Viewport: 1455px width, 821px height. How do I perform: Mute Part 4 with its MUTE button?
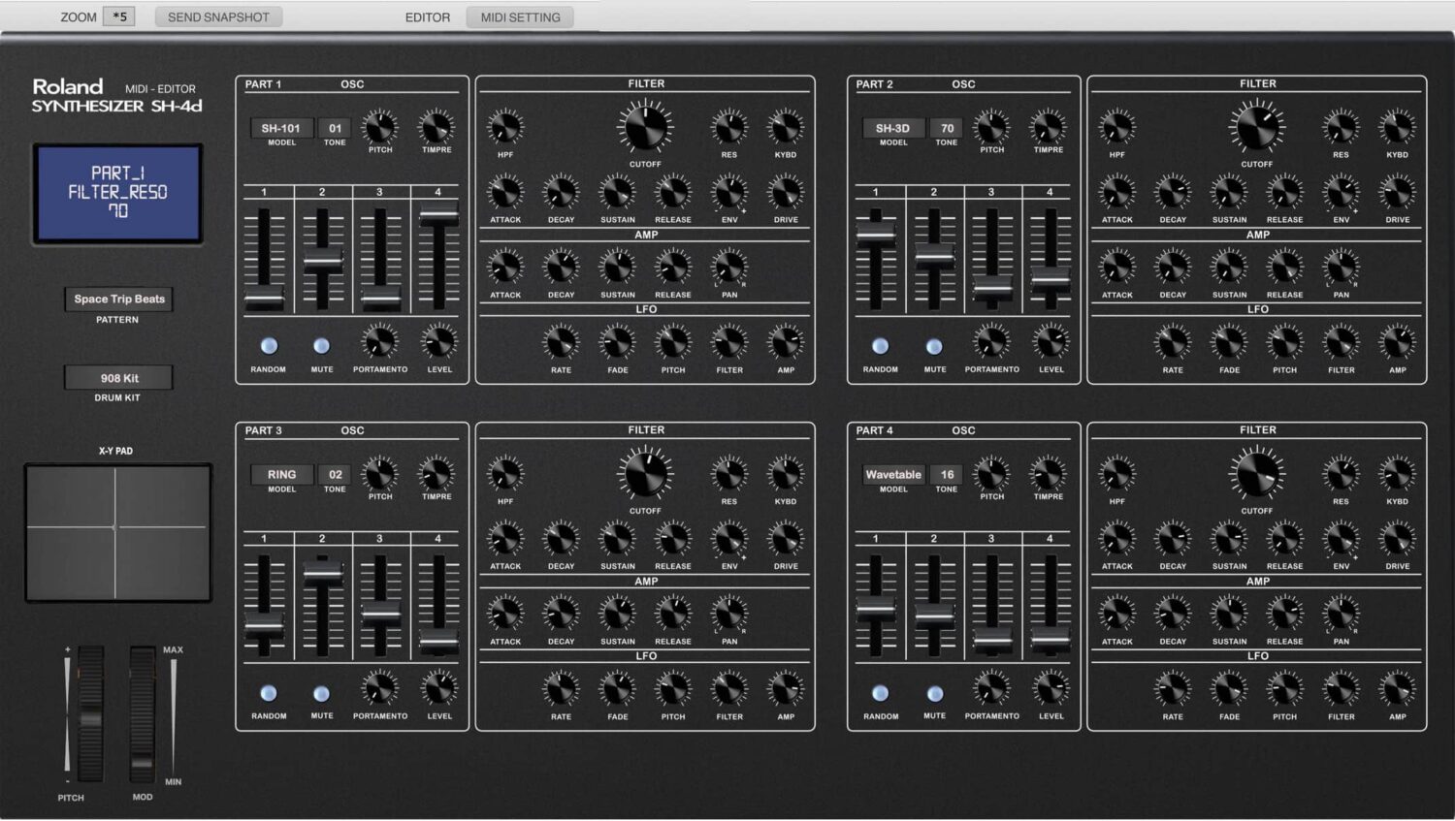click(x=934, y=693)
